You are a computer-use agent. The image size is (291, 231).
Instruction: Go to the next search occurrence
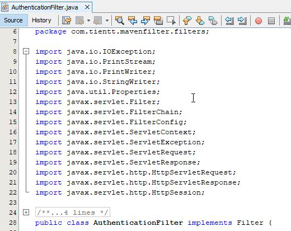point(145,20)
